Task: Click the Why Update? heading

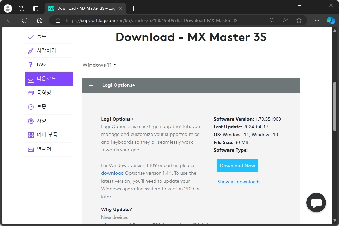Action: pos(116,210)
